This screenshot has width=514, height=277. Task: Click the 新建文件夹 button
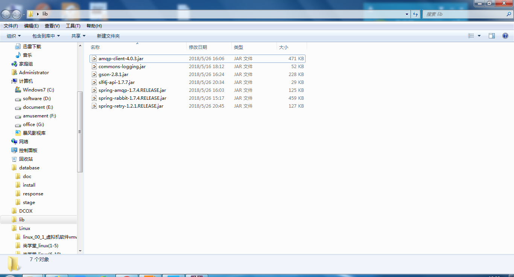coord(108,36)
